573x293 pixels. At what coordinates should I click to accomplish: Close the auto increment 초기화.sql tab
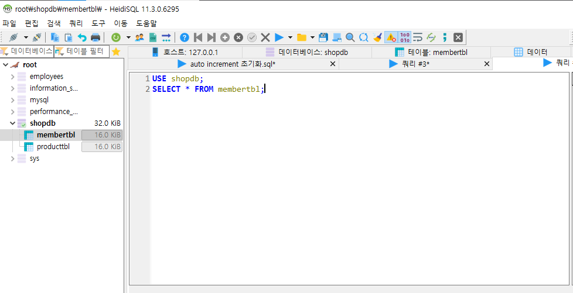click(333, 64)
